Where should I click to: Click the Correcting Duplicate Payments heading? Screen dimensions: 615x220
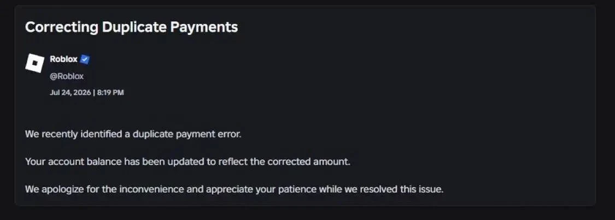(131, 27)
